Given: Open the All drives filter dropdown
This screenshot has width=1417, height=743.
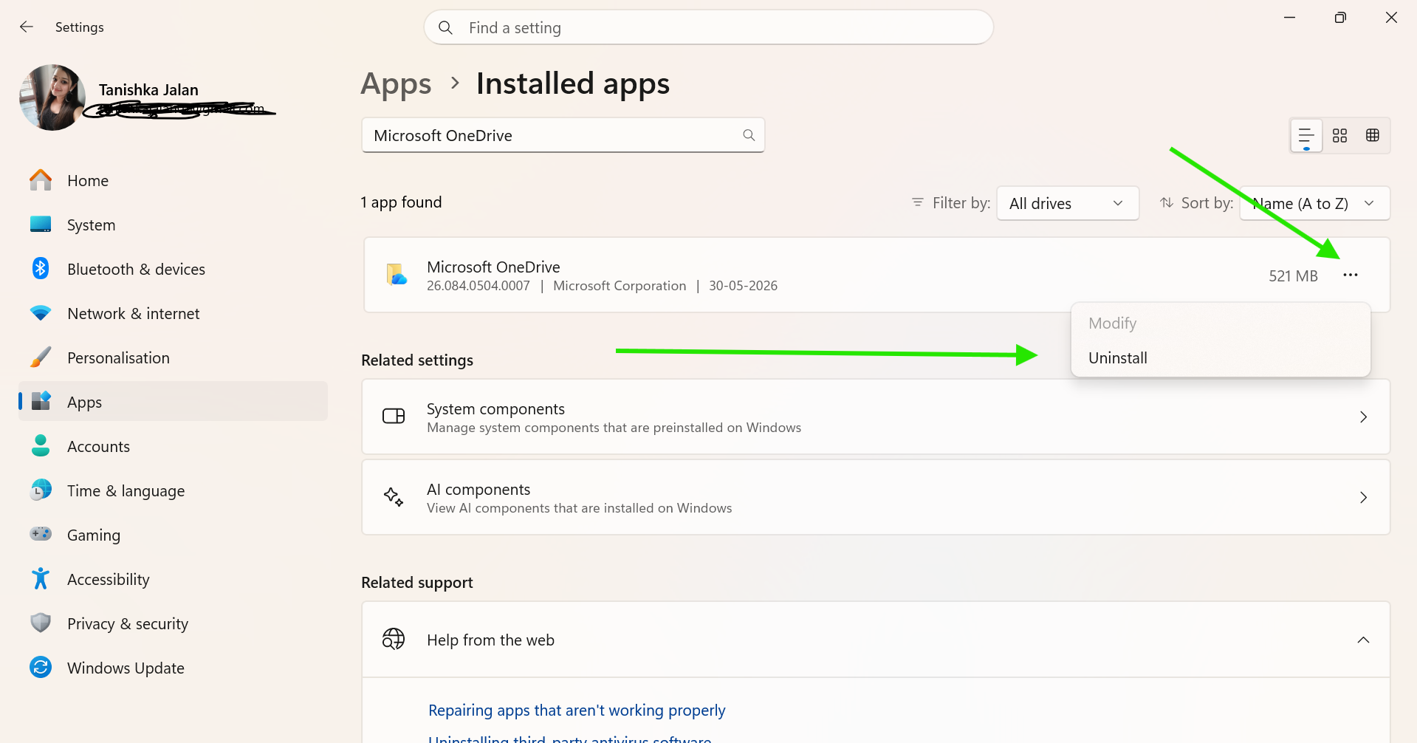Looking at the screenshot, I should coord(1068,203).
